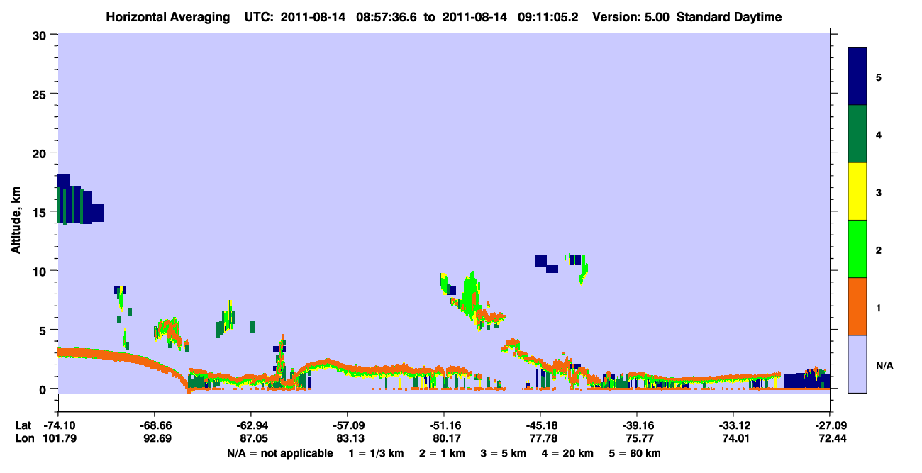
Task: Click the colorbar label '3'
Action: [879, 192]
